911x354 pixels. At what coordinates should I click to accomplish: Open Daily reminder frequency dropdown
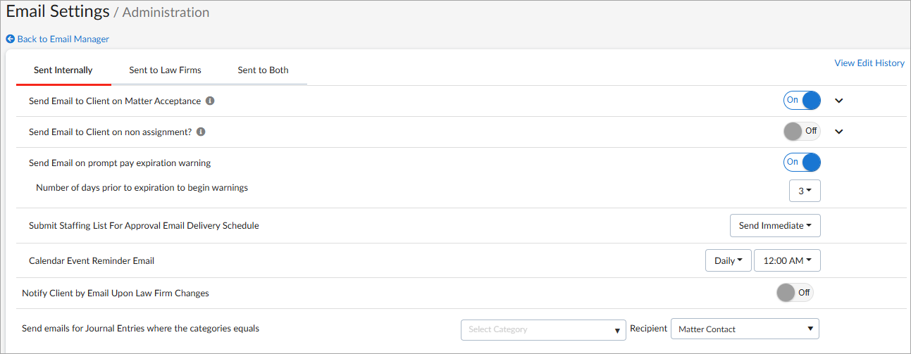(x=728, y=260)
